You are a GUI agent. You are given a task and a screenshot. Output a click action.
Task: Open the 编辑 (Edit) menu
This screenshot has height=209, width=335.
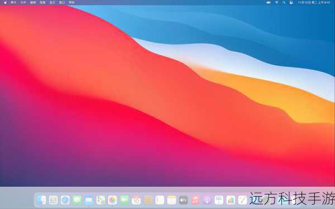pyautogui.click(x=33, y=2)
